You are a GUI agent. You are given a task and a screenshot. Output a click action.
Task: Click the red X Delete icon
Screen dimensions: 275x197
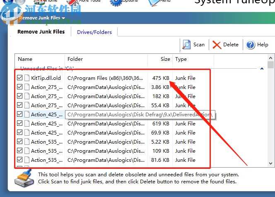(217, 45)
